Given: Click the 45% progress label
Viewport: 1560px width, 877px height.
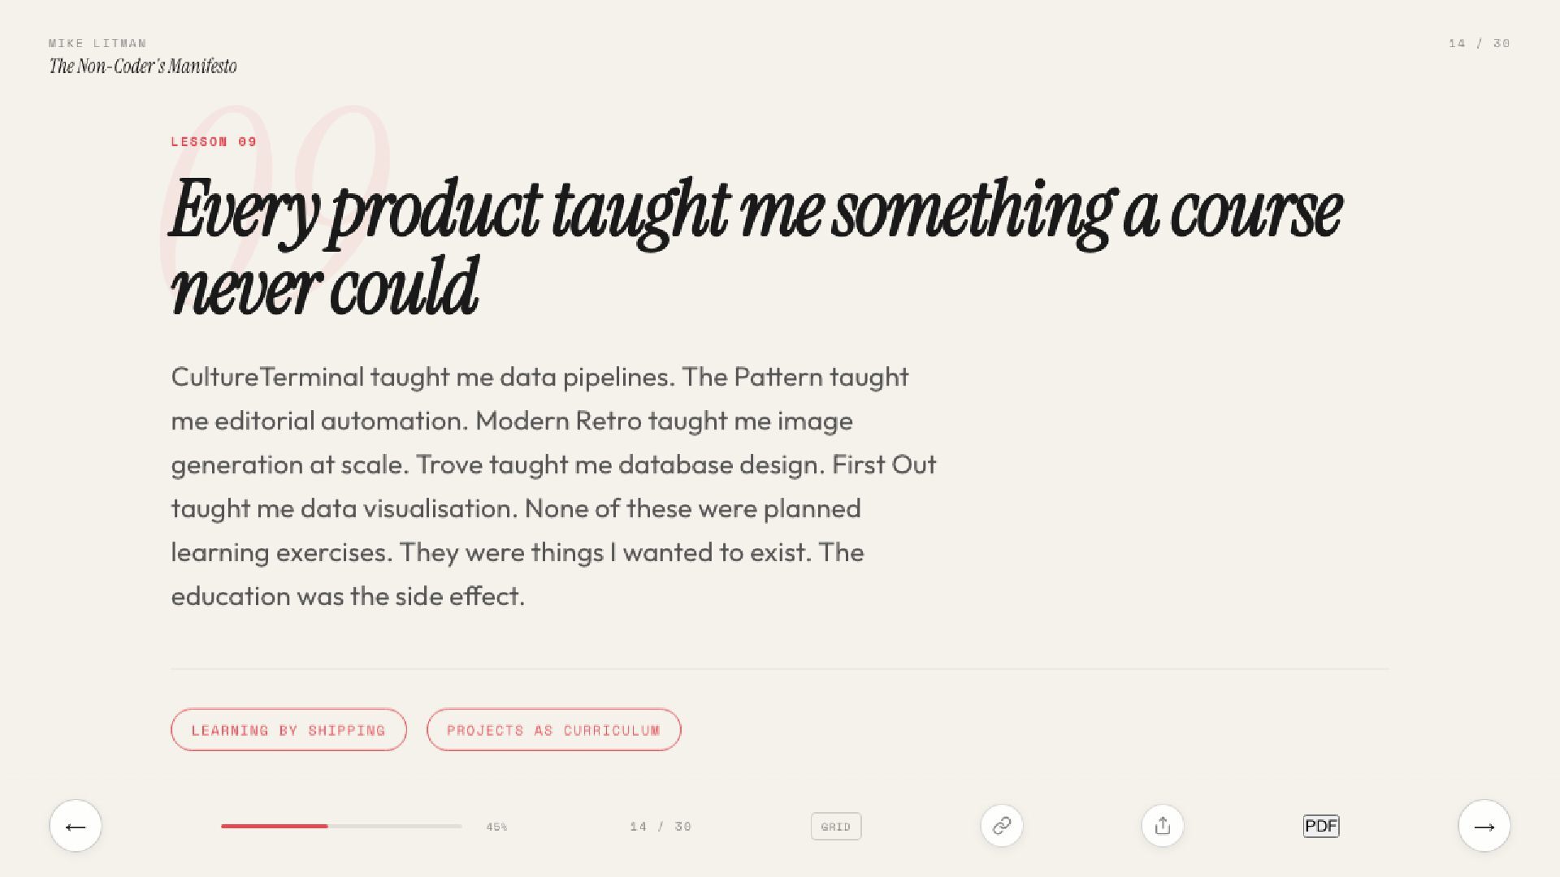Looking at the screenshot, I should (496, 827).
